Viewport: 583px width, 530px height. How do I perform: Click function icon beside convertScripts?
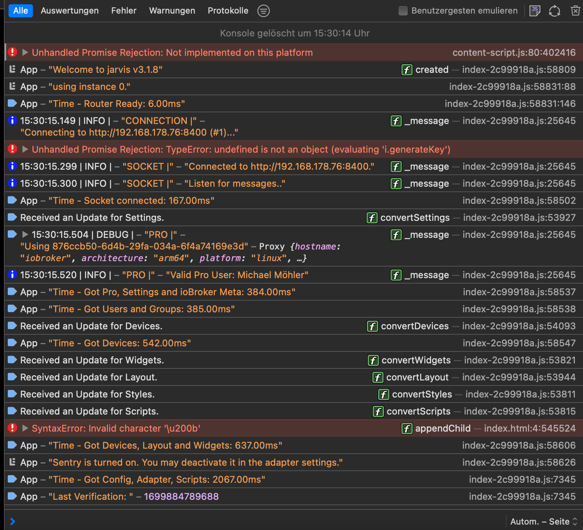[x=378, y=411]
